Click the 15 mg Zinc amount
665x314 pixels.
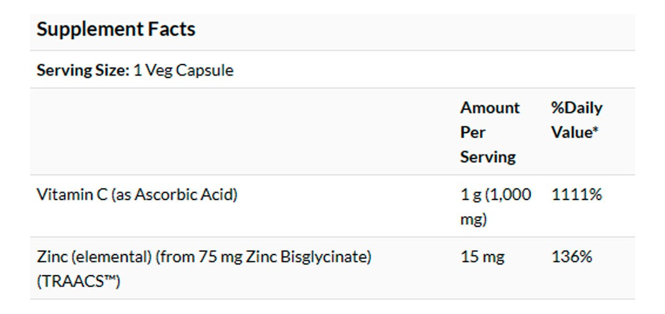point(482,256)
